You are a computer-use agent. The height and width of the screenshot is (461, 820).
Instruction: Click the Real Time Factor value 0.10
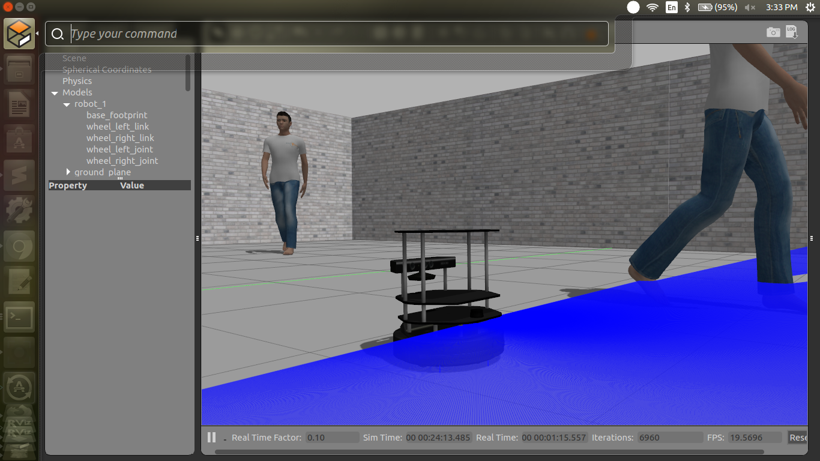(x=332, y=438)
